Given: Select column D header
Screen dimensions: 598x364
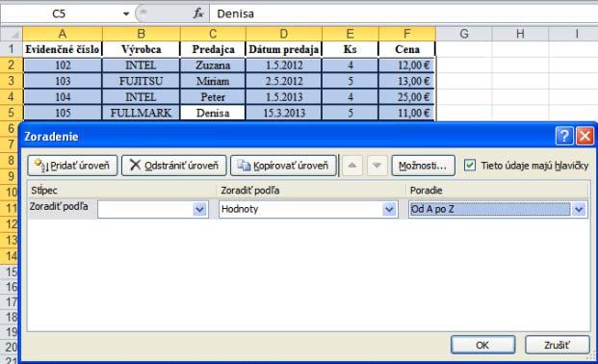Looking at the screenshot, I should pyautogui.click(x=284, y=34).
